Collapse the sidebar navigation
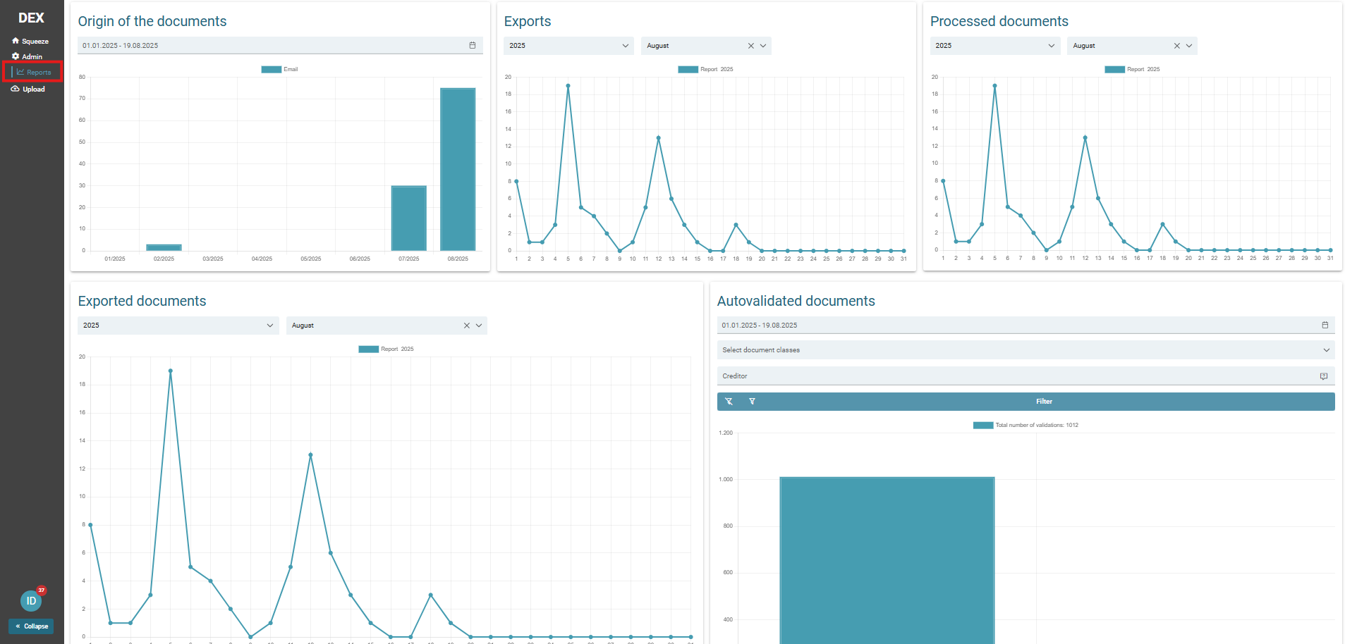Viewport: 1345px width, 644px height. coord(31,626)
